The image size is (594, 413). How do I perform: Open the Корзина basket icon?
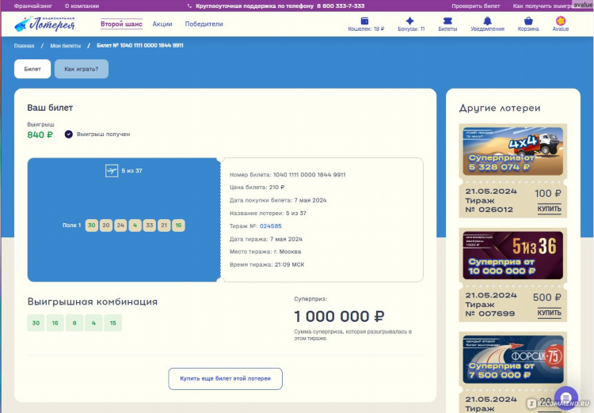pyautogui.click(x=528, y=21)
